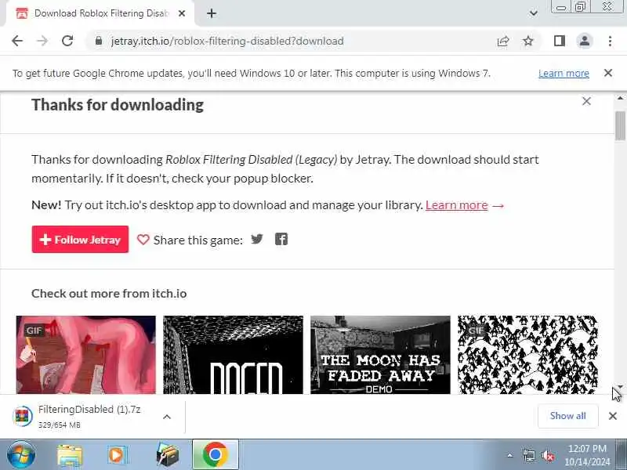The width and height of the screenshot is (627, 470).
Task: Open the network status tray icon
Action: tap(528, 455)
